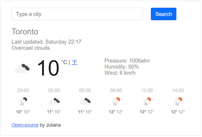
Task: Click the 02:00 cloudy forecast icon
Action: point(54,101)
